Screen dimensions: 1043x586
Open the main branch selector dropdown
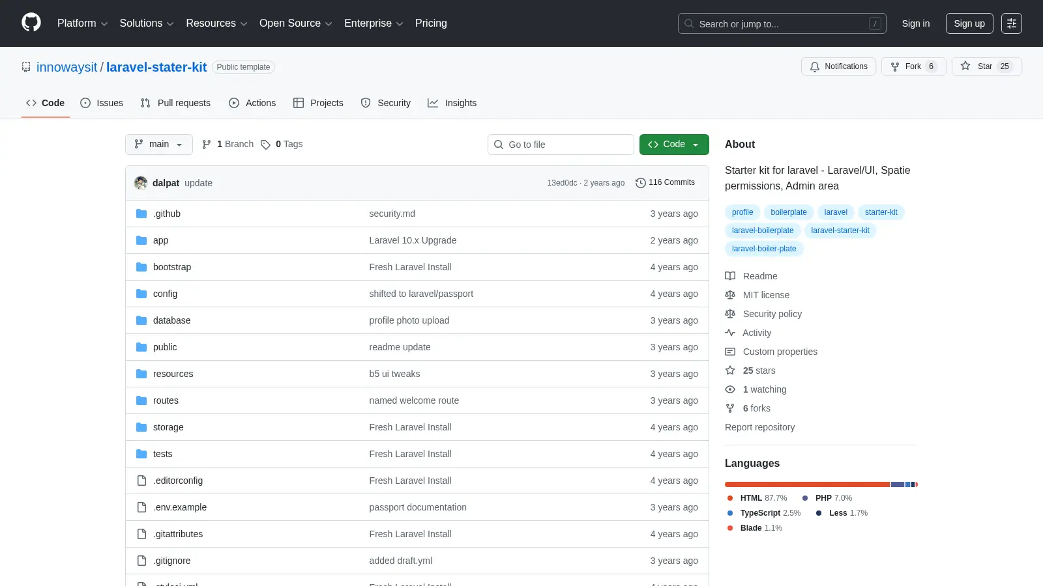click(159, 145)
